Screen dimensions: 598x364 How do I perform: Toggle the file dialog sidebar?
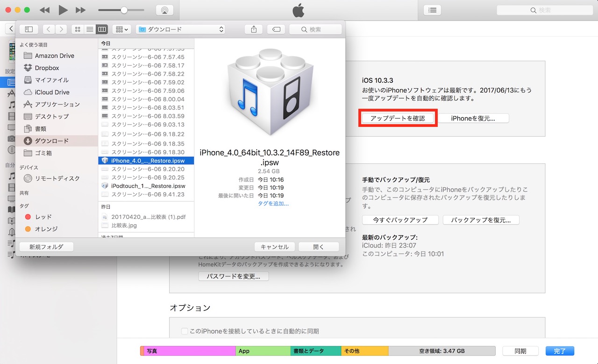click(28, 29)
